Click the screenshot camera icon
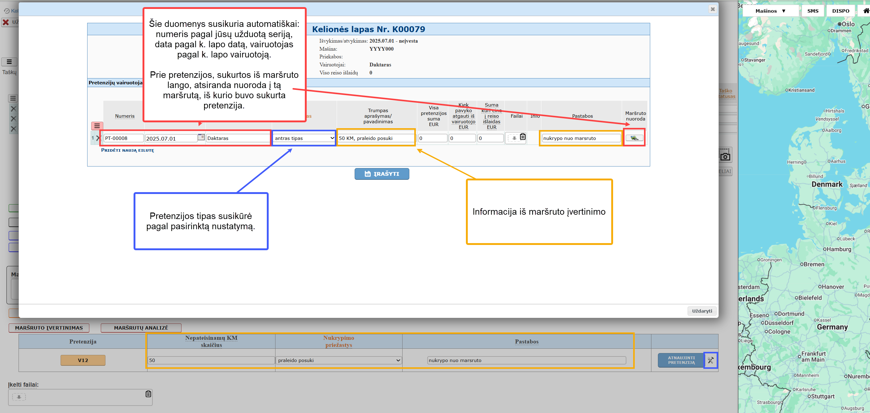The width and height of the screenshot is (870, 413). [x=725, y=155]
